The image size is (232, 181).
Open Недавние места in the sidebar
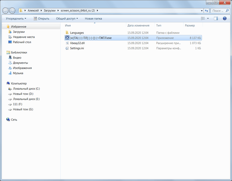point(24,37)
